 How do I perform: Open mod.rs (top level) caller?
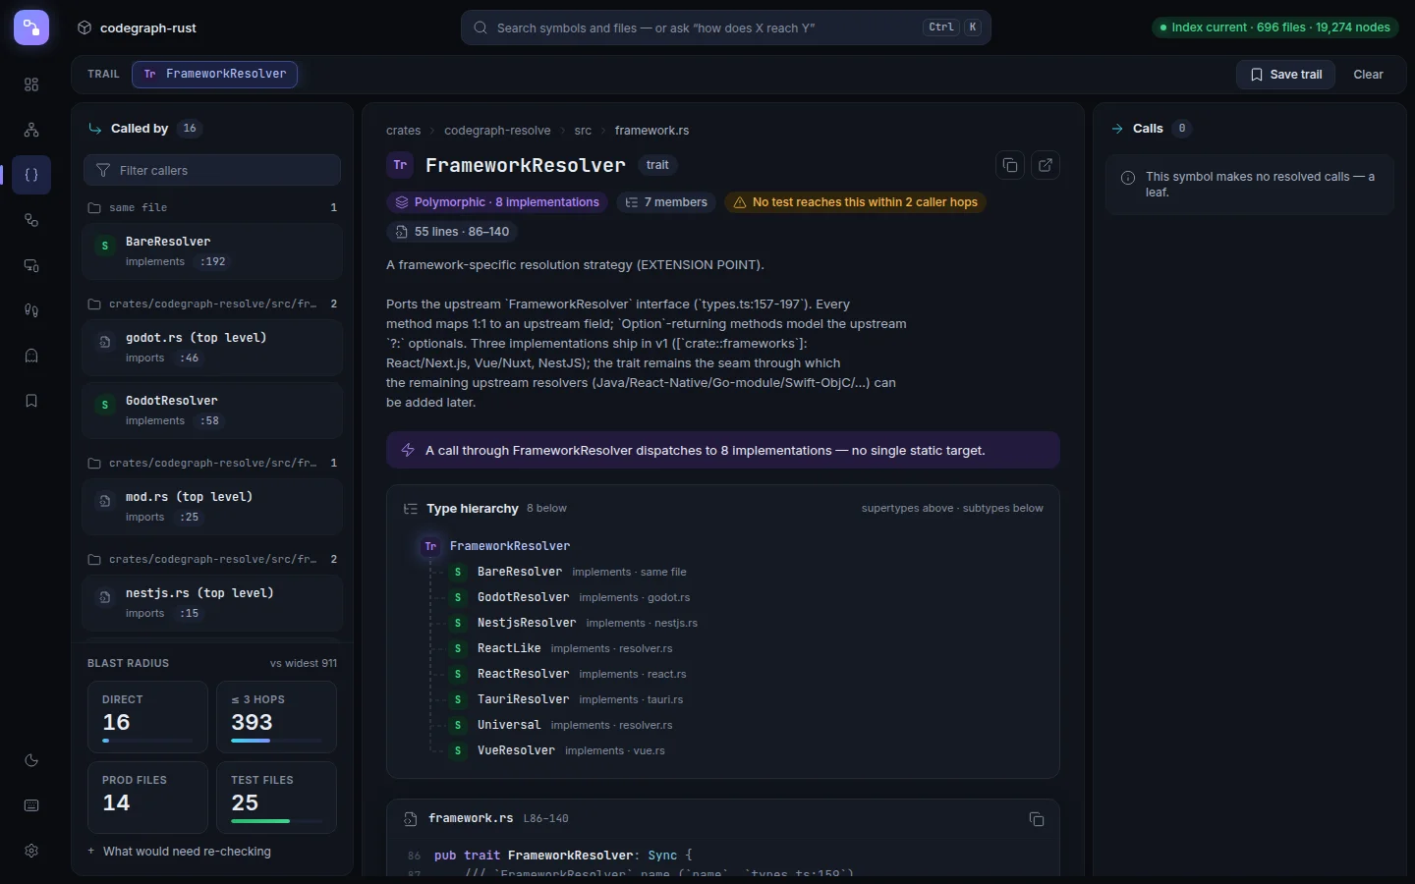[212, 506]
